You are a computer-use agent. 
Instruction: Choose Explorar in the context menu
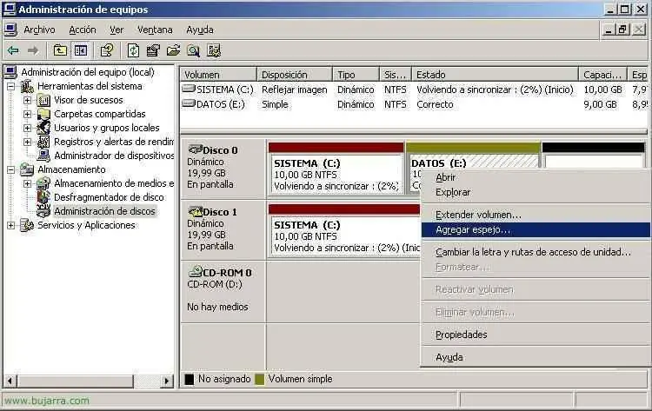click(x=536, y=192)
